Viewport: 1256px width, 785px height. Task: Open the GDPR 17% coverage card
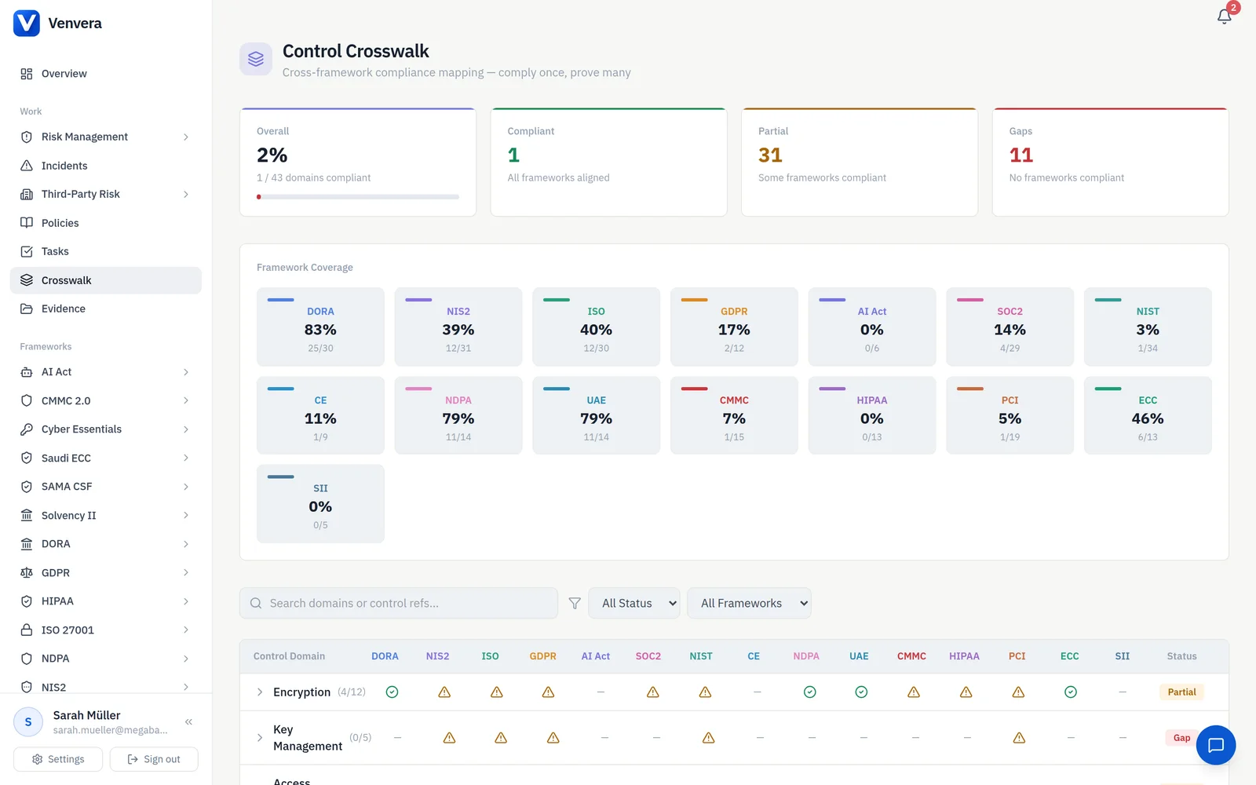[x=734, y=327]
